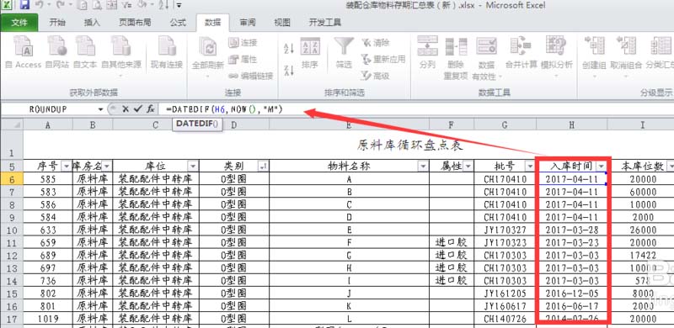Select cell with date 2016-12-05
674x328 pixels.
pos(572,294)
